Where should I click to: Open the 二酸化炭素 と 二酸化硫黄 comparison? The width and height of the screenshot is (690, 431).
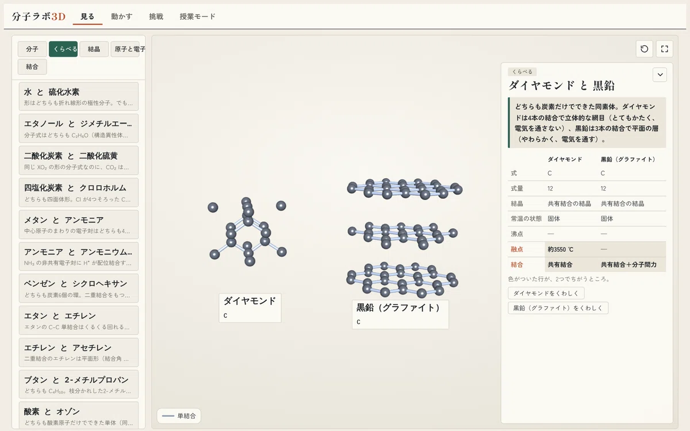(79, 160)
